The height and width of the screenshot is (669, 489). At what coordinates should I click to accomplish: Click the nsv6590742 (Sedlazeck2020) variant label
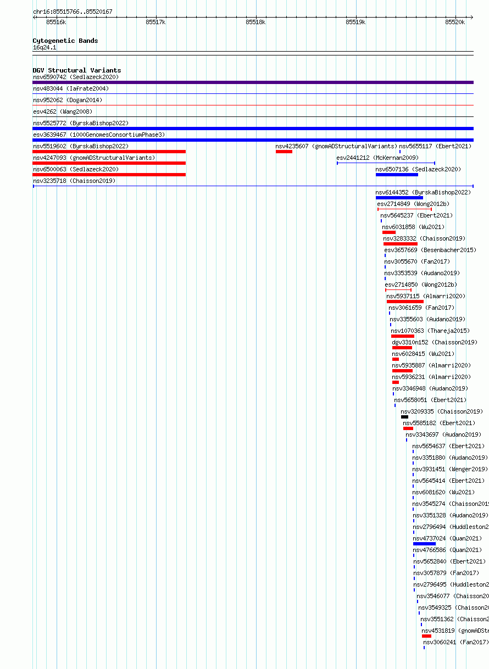pyautogui.click(x=76, y=77)
